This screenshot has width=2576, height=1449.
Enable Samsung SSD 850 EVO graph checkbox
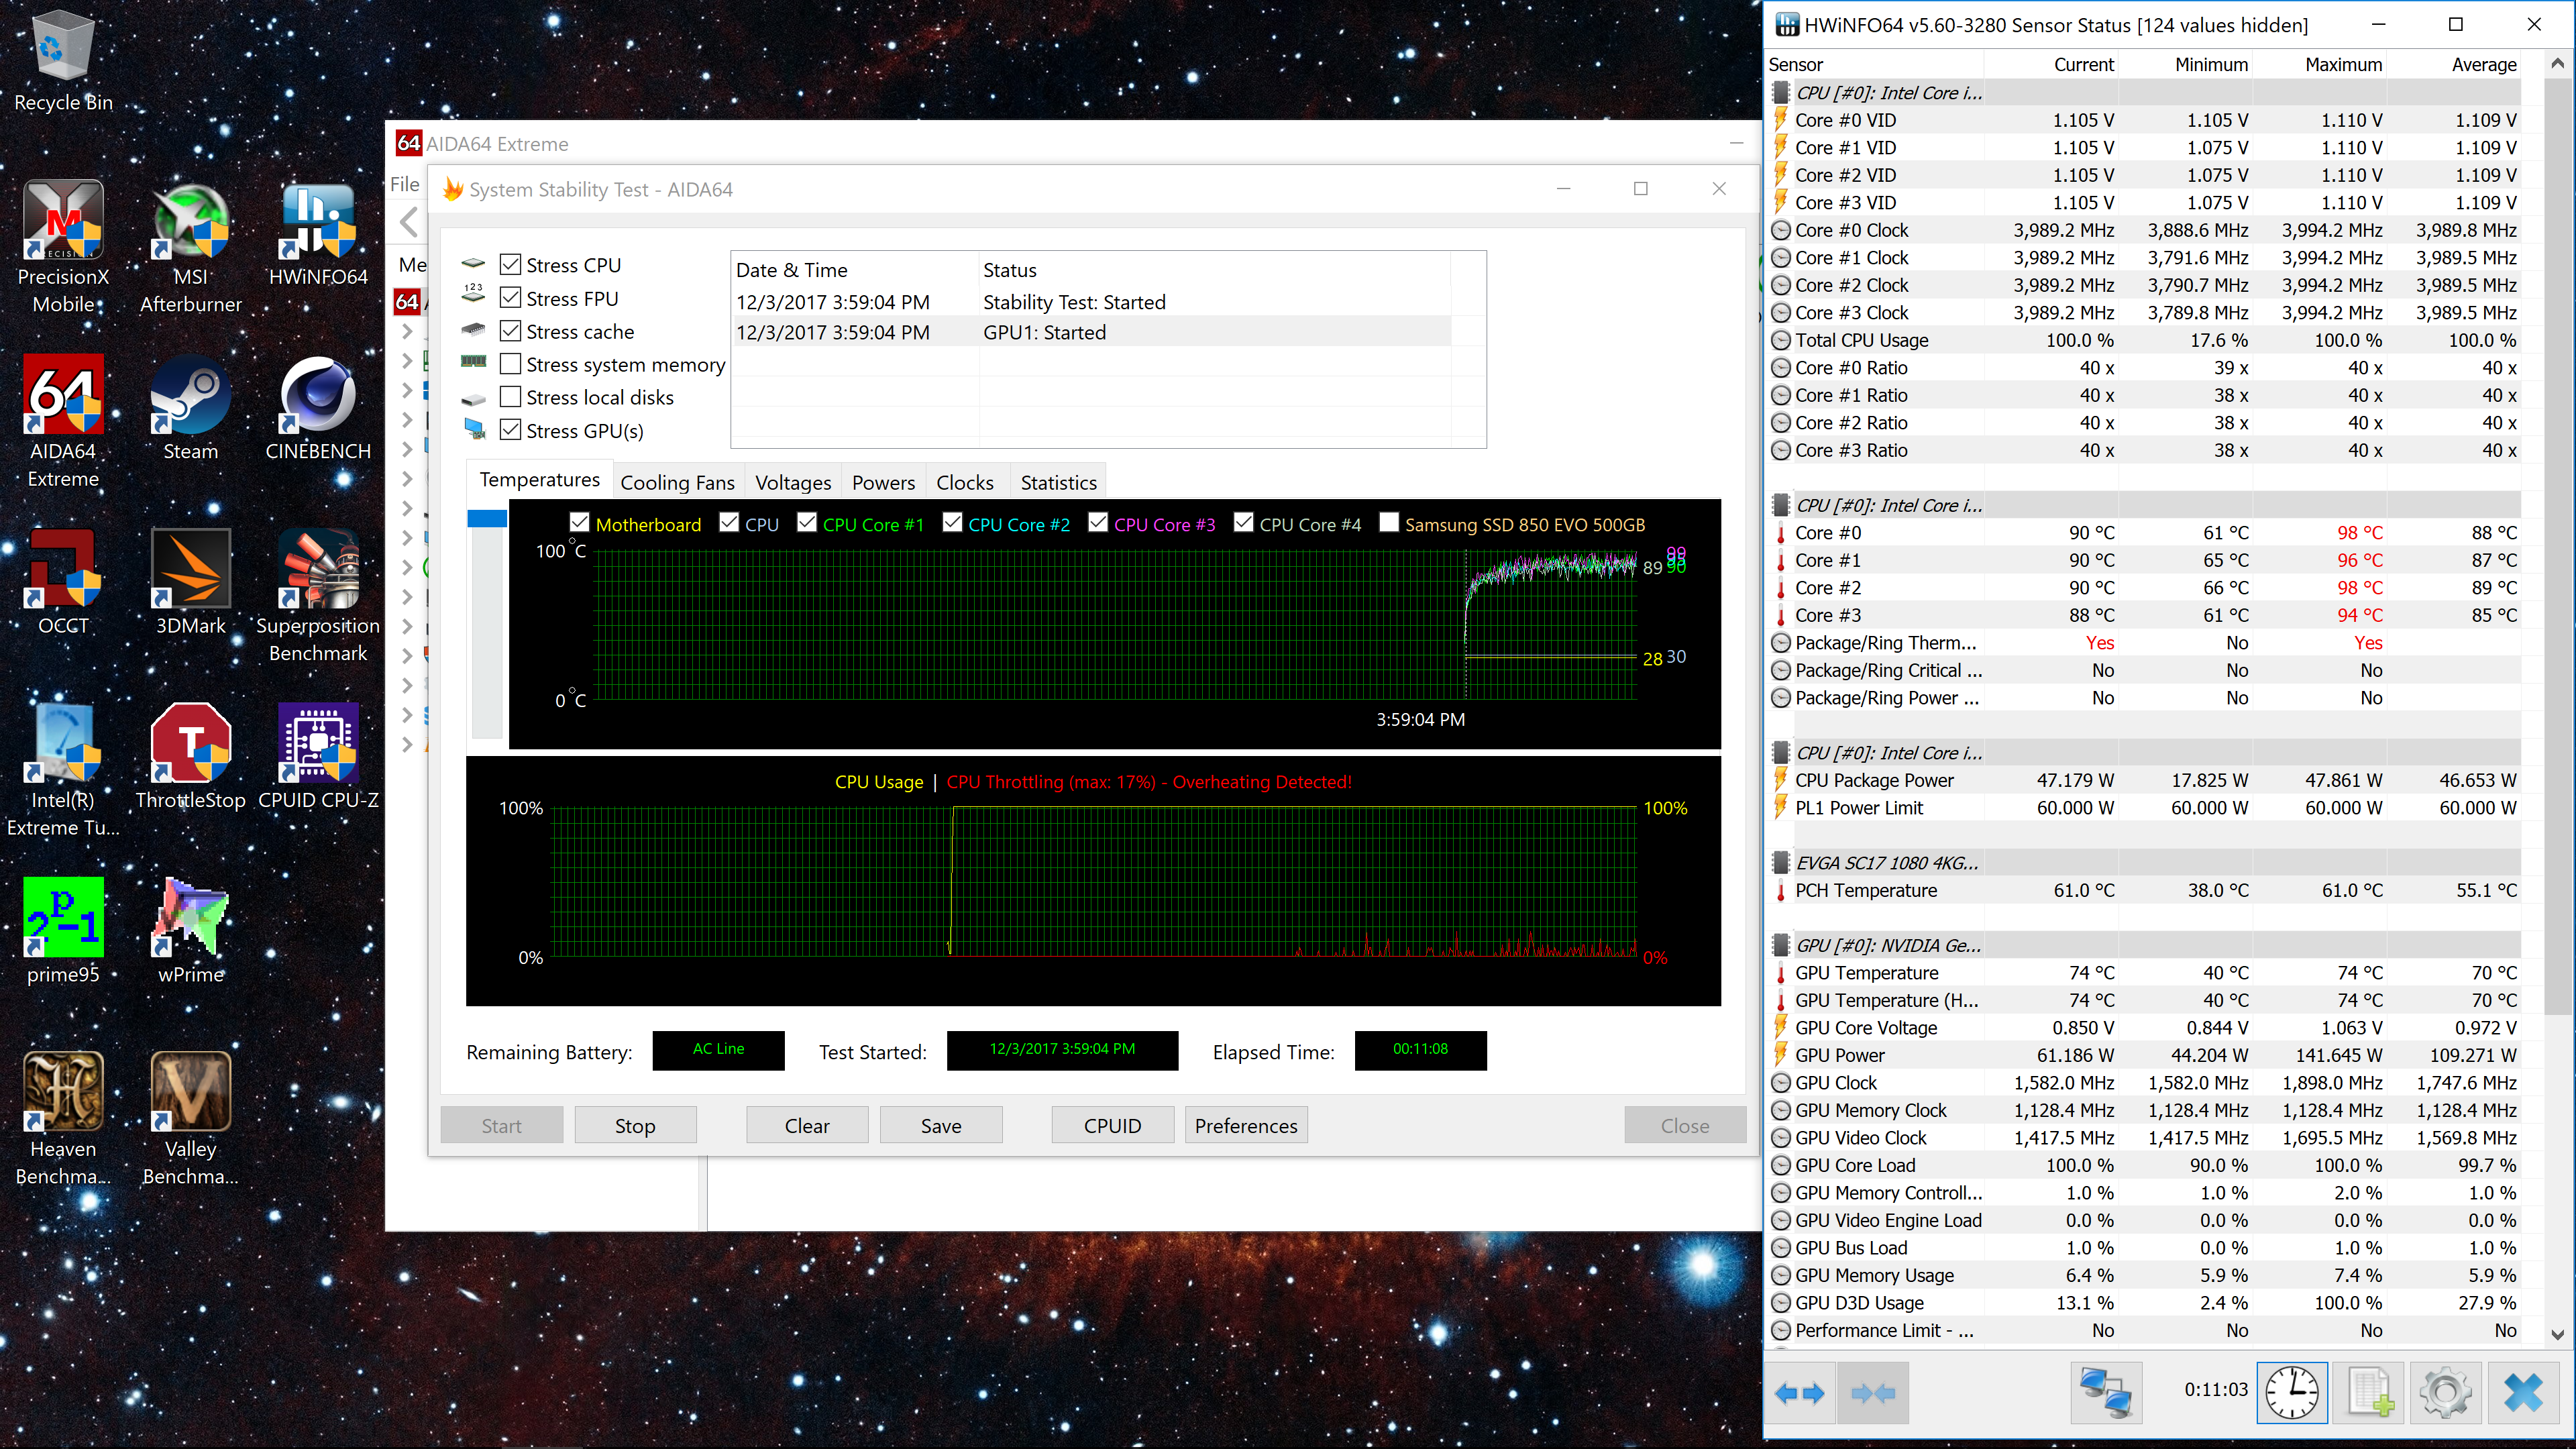1389,523
